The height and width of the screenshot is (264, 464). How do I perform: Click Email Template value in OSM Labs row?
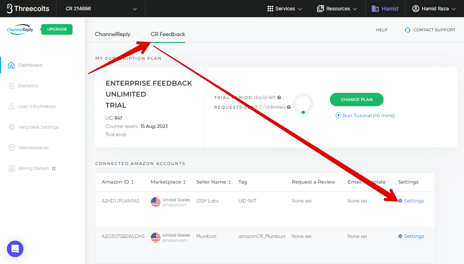[357, 201]
